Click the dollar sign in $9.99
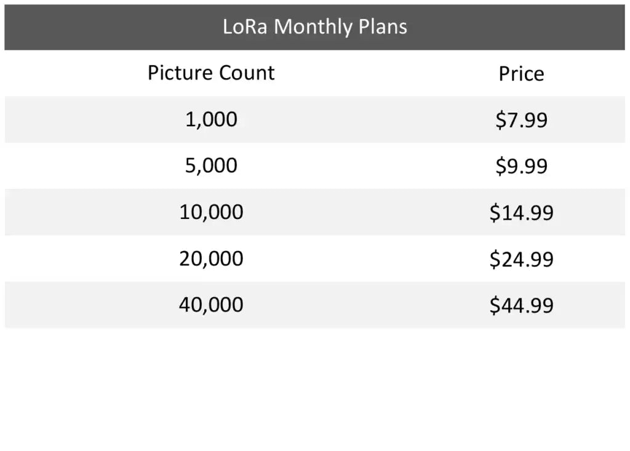Image resolution: width=630 pixels, height=451 pixels. 500,166
